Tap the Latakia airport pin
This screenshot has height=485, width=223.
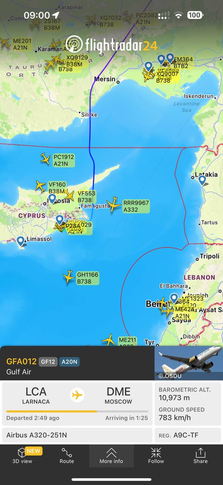202,180
